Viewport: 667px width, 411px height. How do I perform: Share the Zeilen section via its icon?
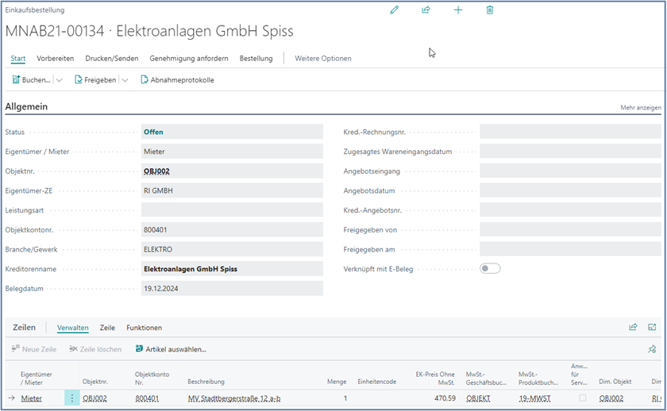point(633,327)
